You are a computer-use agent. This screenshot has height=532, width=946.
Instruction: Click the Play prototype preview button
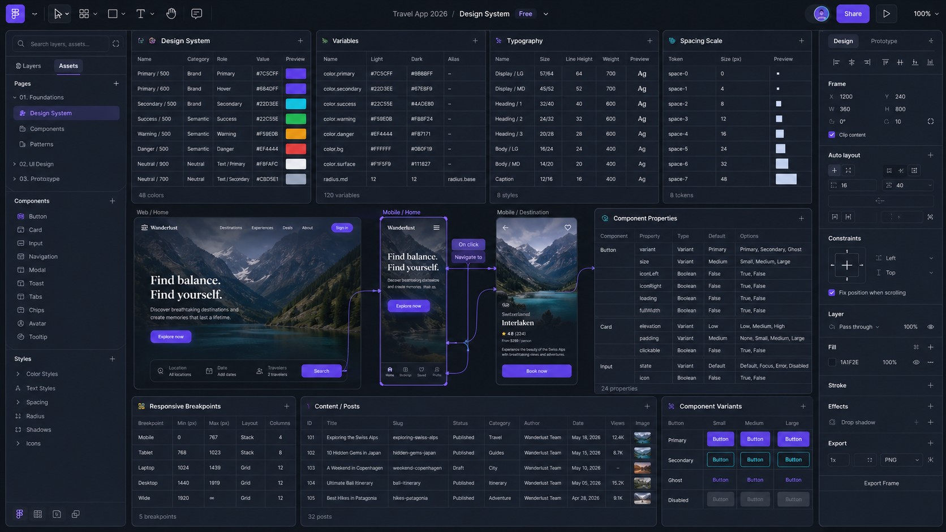point(886,14)
